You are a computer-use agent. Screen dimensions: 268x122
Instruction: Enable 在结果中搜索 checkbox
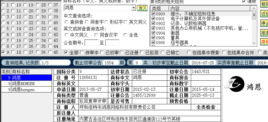coord(189,53)
